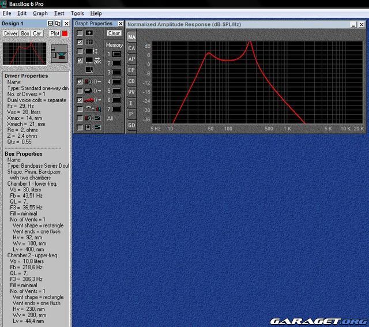Click the Driver button
This screenshot has width=369, height=327.
click(11, 33)
